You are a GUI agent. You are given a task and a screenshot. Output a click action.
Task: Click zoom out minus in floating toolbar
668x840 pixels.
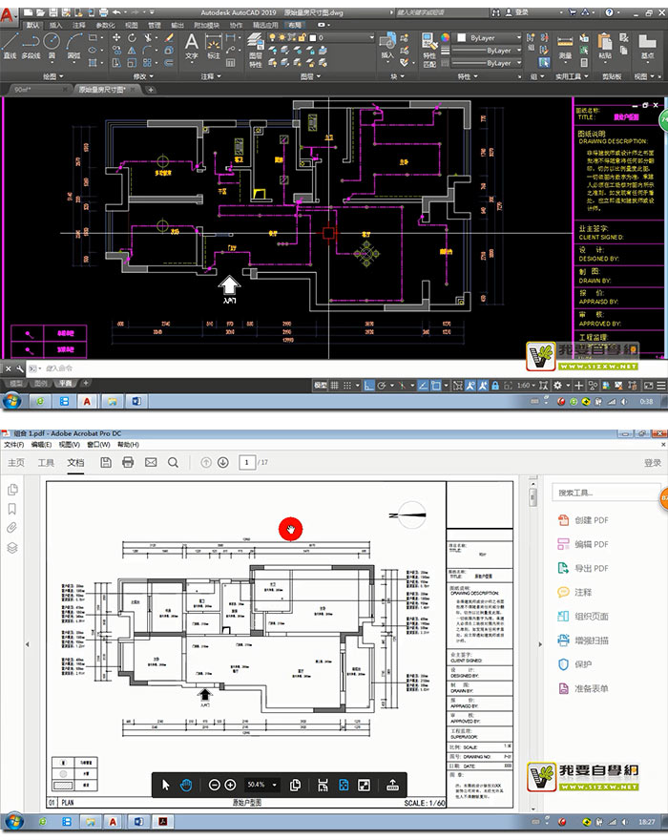215,785
